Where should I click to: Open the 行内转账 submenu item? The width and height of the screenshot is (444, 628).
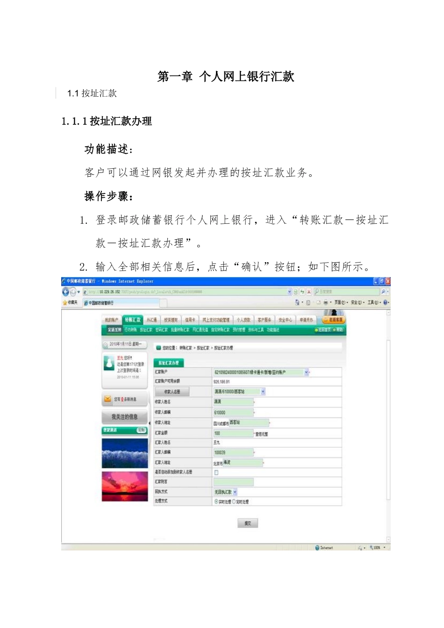tap(131, 330)
